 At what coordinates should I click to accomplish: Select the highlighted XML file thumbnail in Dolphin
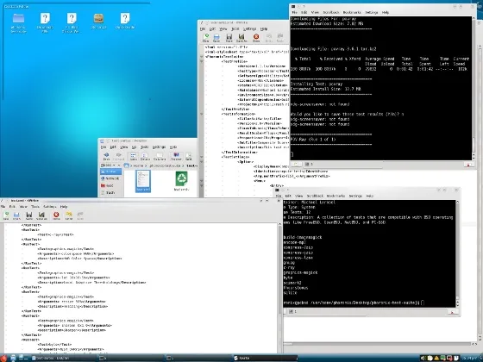pos(143,181)
